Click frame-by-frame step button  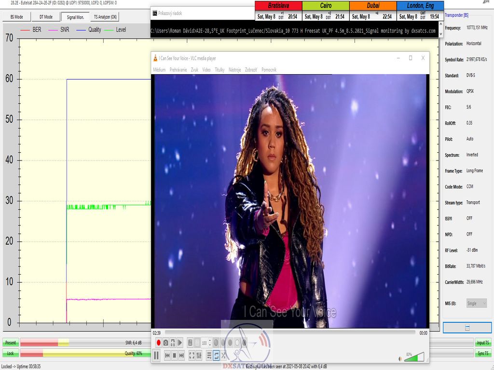tap(180, 343)
